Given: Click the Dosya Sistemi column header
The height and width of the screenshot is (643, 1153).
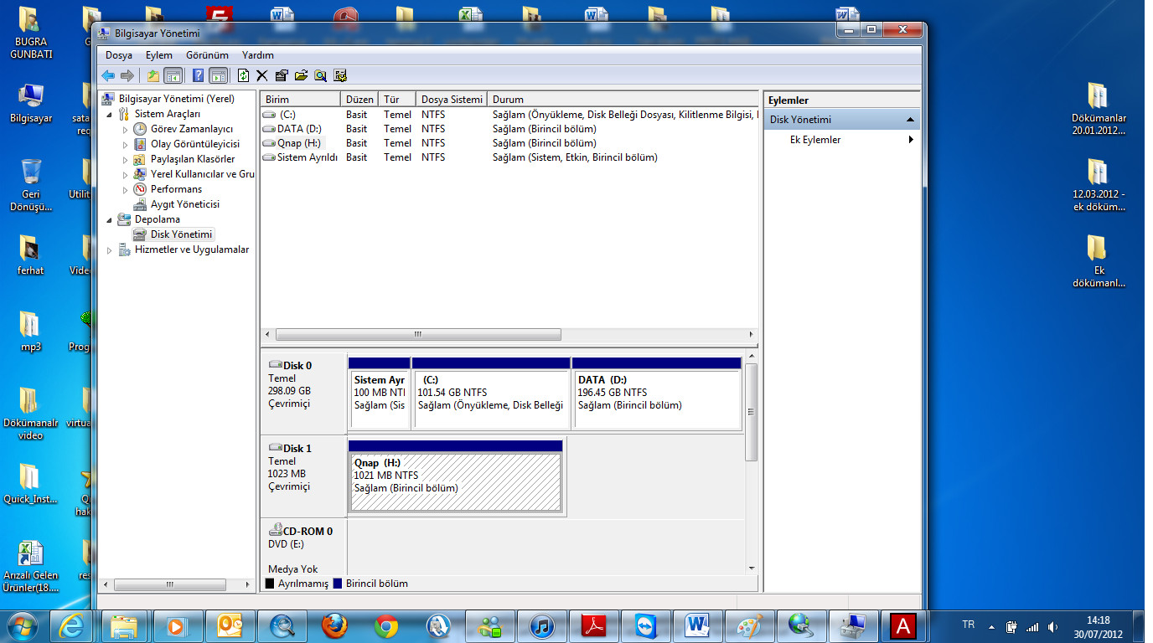Looking at the screenshot, I should tap(452, 99).
